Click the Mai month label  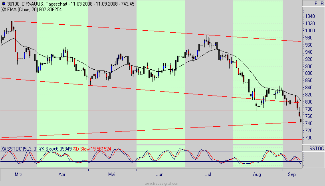(x=112, y=174)
